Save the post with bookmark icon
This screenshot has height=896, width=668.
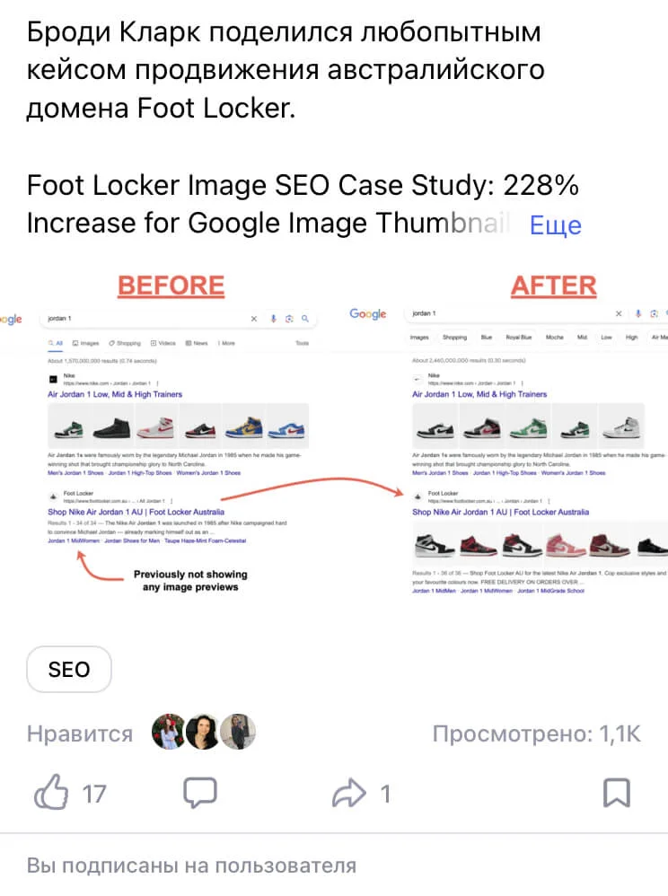(617, 793)
